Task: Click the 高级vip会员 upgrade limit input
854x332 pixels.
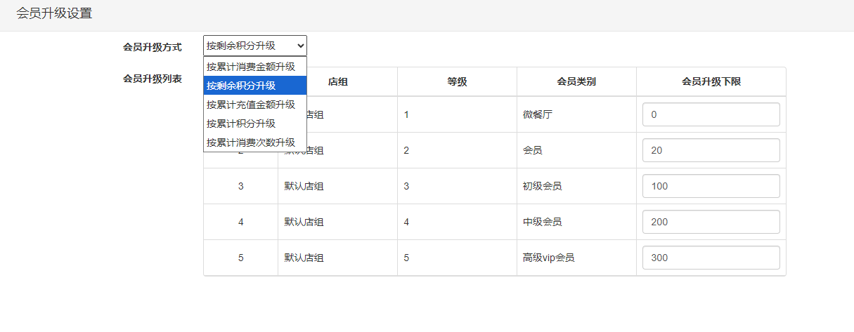Action: (x=711, y=258)
